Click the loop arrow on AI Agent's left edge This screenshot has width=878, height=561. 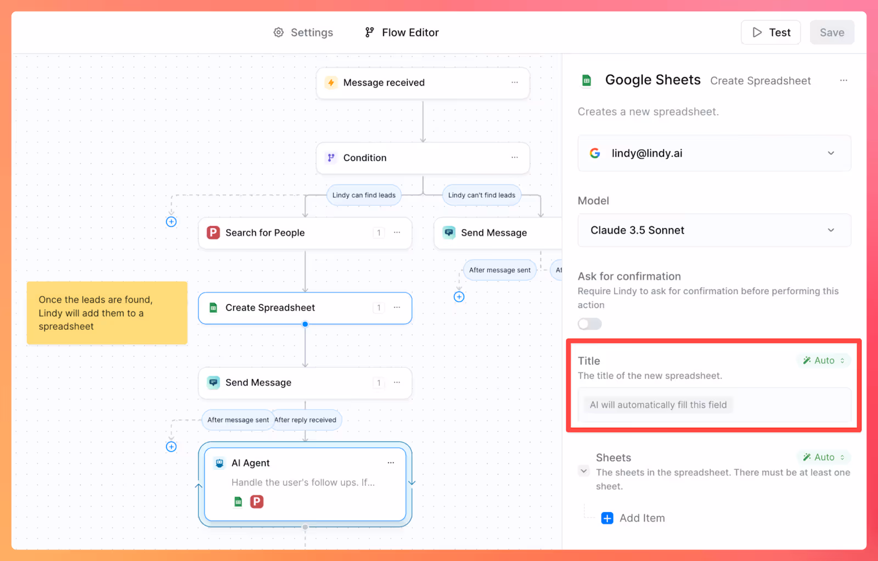point(199,486)
